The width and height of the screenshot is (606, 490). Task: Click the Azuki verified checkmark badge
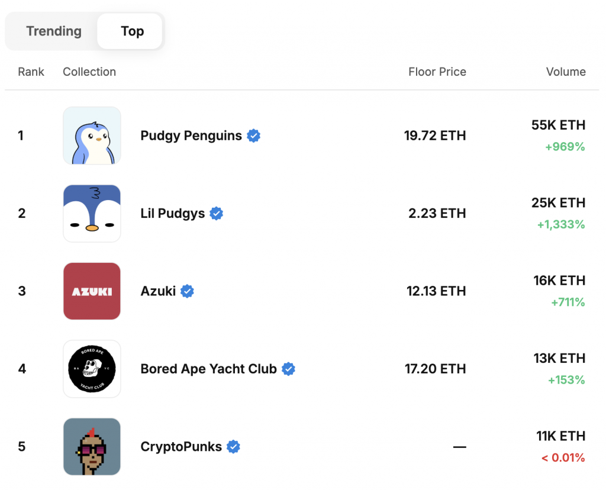coord(188,291)
